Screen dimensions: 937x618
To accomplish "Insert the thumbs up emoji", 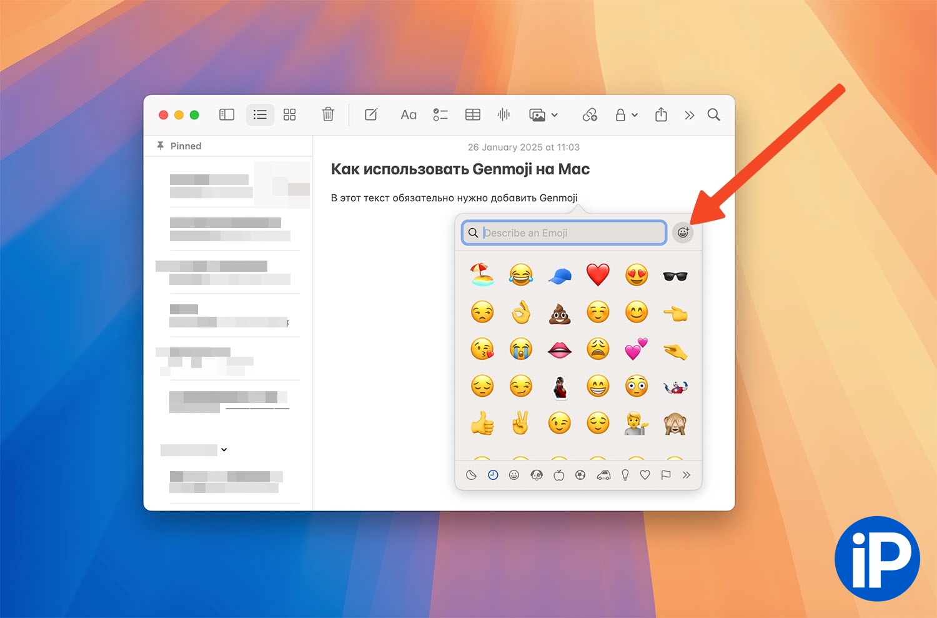I will point(482,423).
